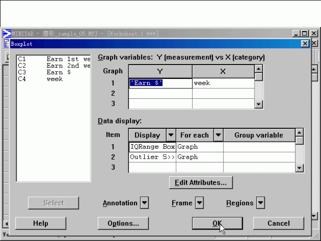Viewport: 321px width, 241px height.
Task: Cancel the Boxplot dialog
Action: 278,224
